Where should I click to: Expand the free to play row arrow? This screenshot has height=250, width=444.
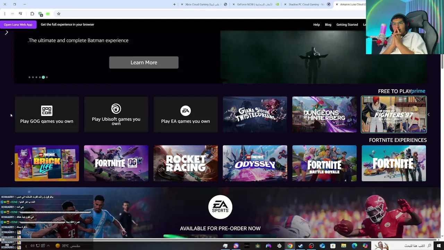click(428, 115)
